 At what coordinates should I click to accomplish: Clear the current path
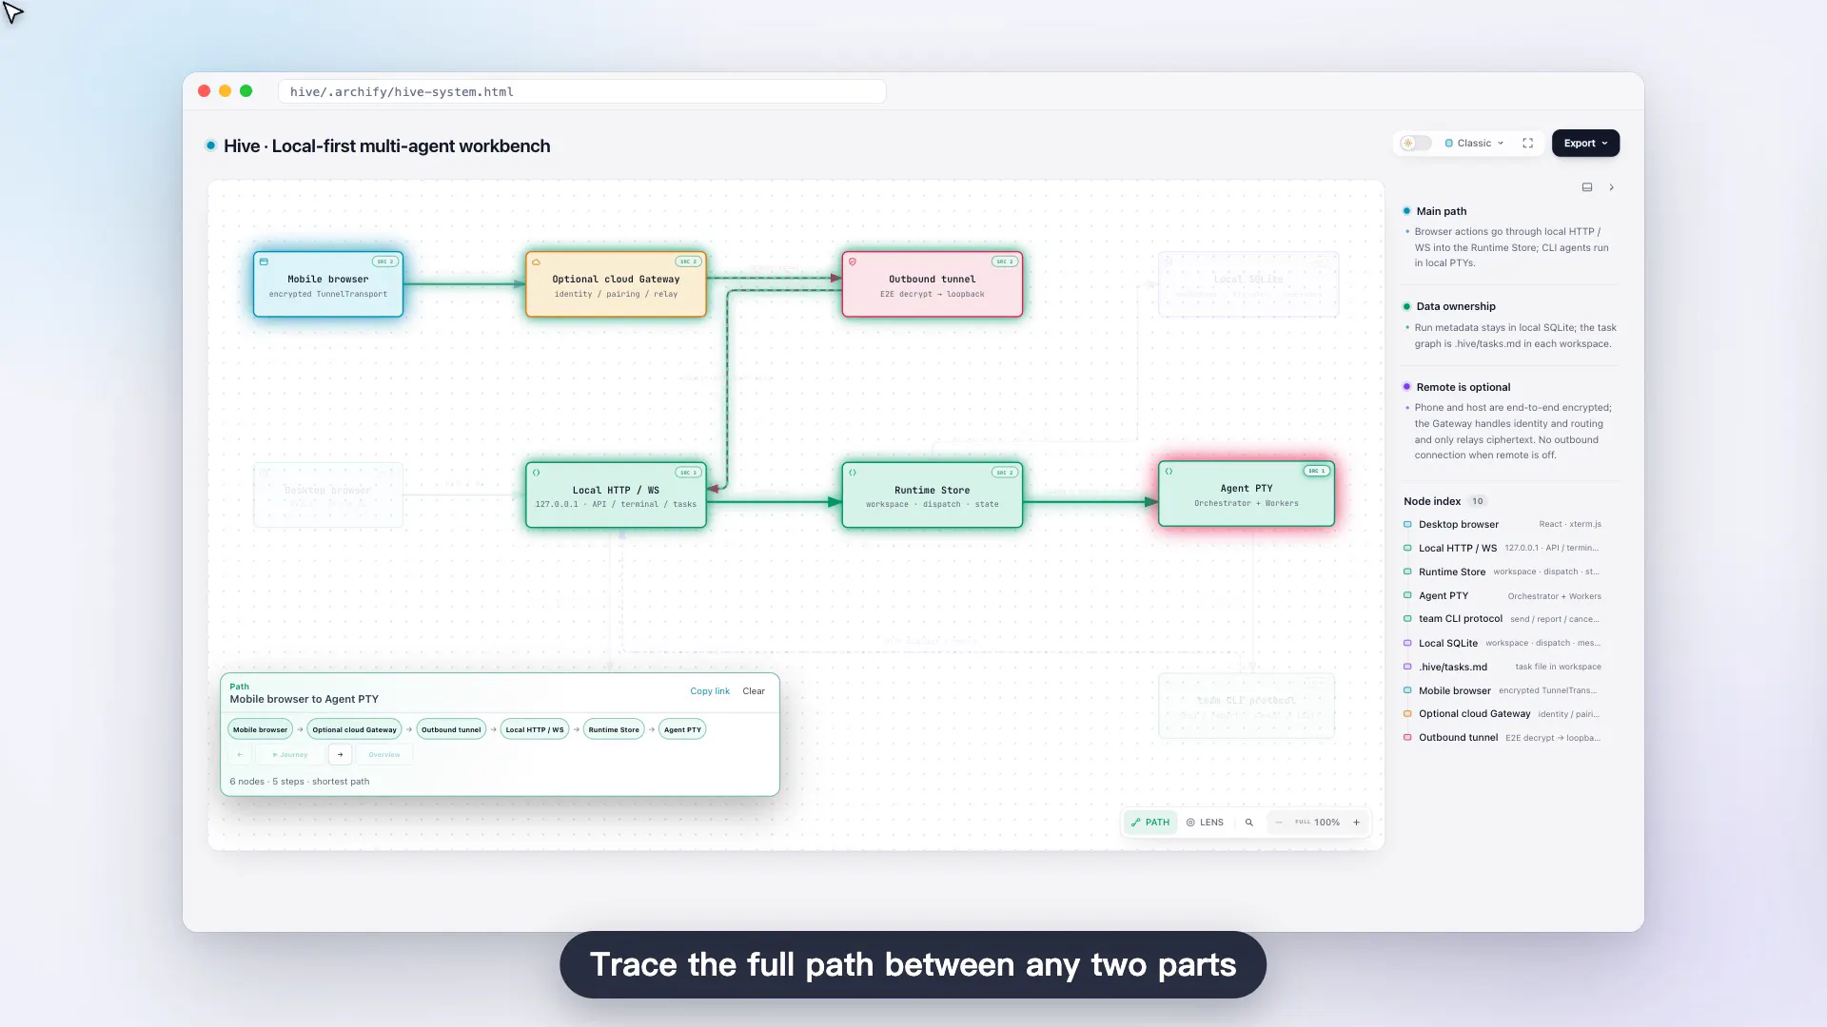tap(754, 691)
